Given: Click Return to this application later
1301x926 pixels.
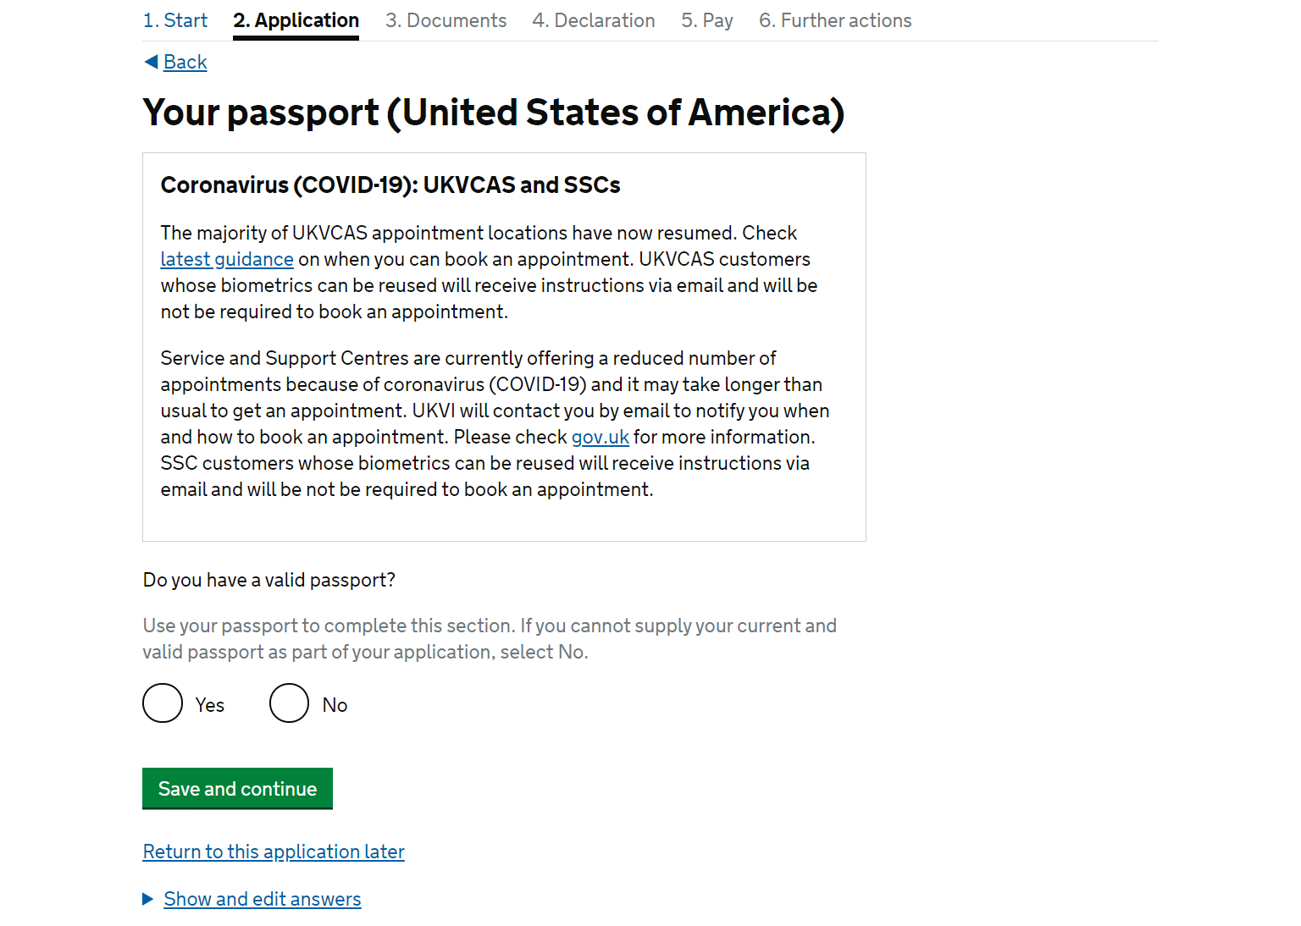Looking at the screenshot, I should (x=274, y=852).
